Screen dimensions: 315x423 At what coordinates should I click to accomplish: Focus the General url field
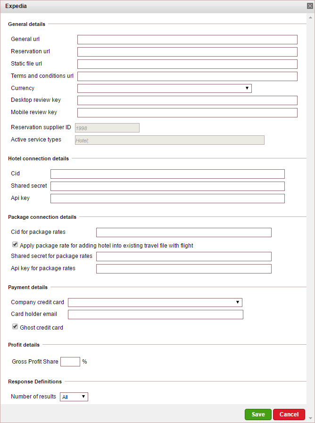click(x=187, y=40)
